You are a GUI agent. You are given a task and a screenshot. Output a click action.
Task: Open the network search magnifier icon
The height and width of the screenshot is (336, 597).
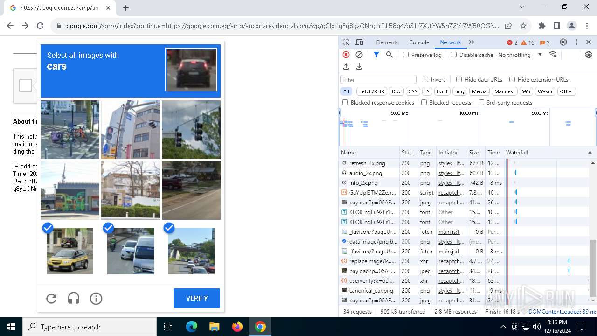(x=389, y=55)
